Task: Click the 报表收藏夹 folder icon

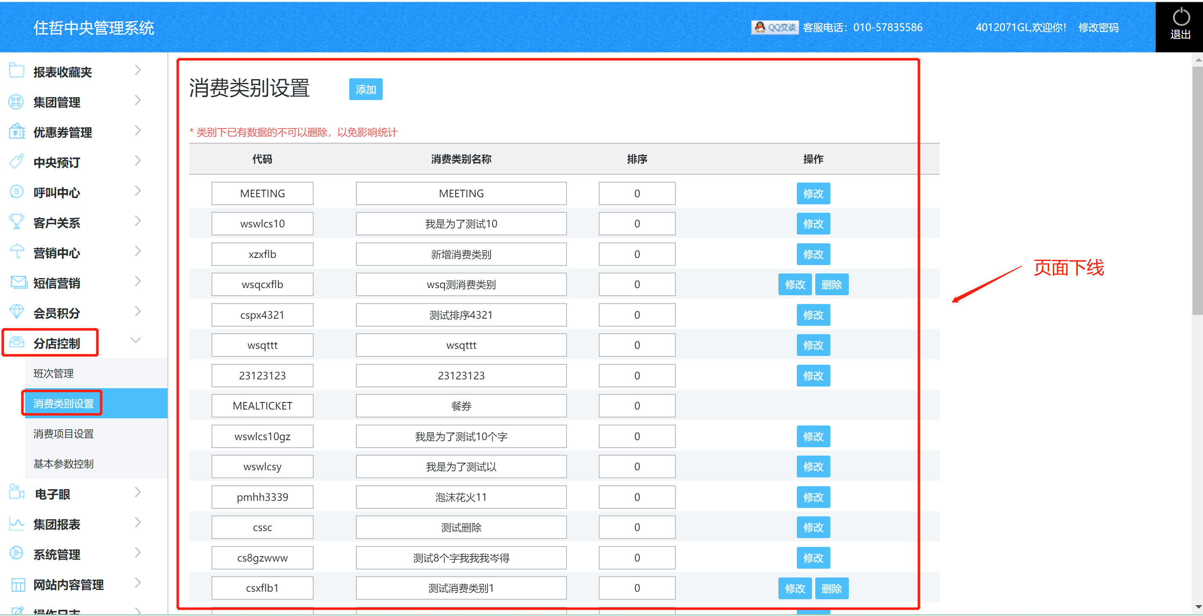Action: click(17, 70)
